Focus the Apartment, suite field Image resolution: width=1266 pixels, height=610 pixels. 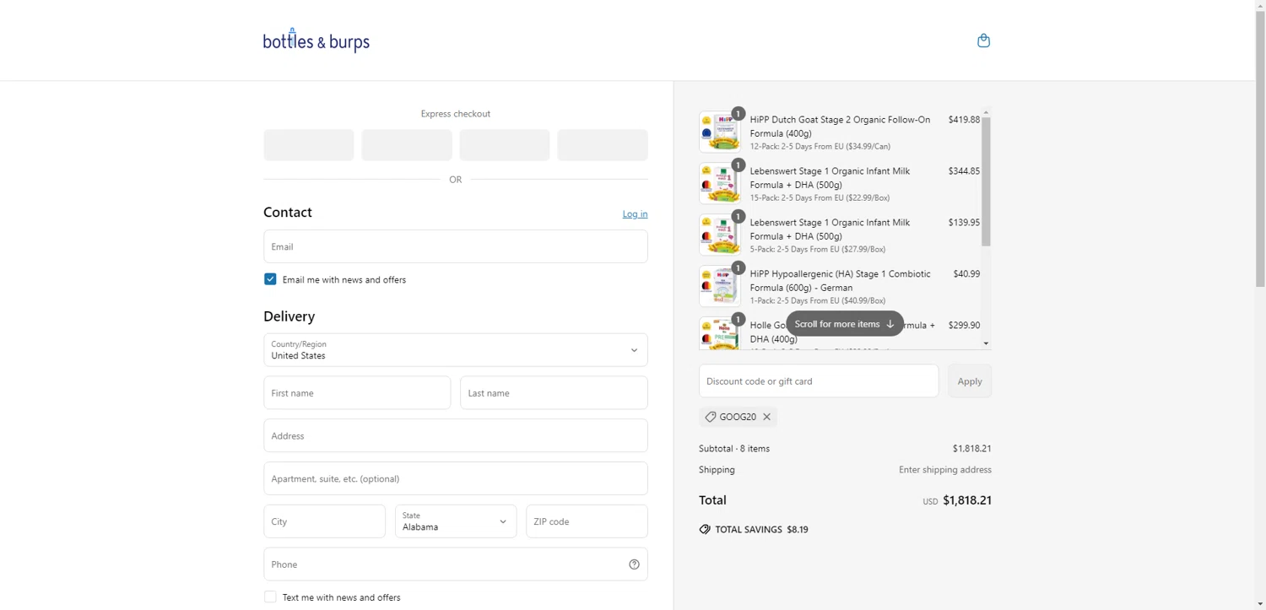(x=456, y=478)
